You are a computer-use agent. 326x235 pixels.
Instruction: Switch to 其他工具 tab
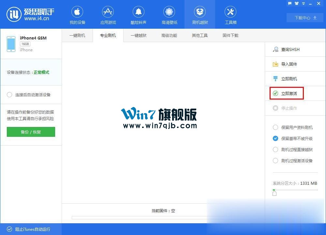coord(200,35)
